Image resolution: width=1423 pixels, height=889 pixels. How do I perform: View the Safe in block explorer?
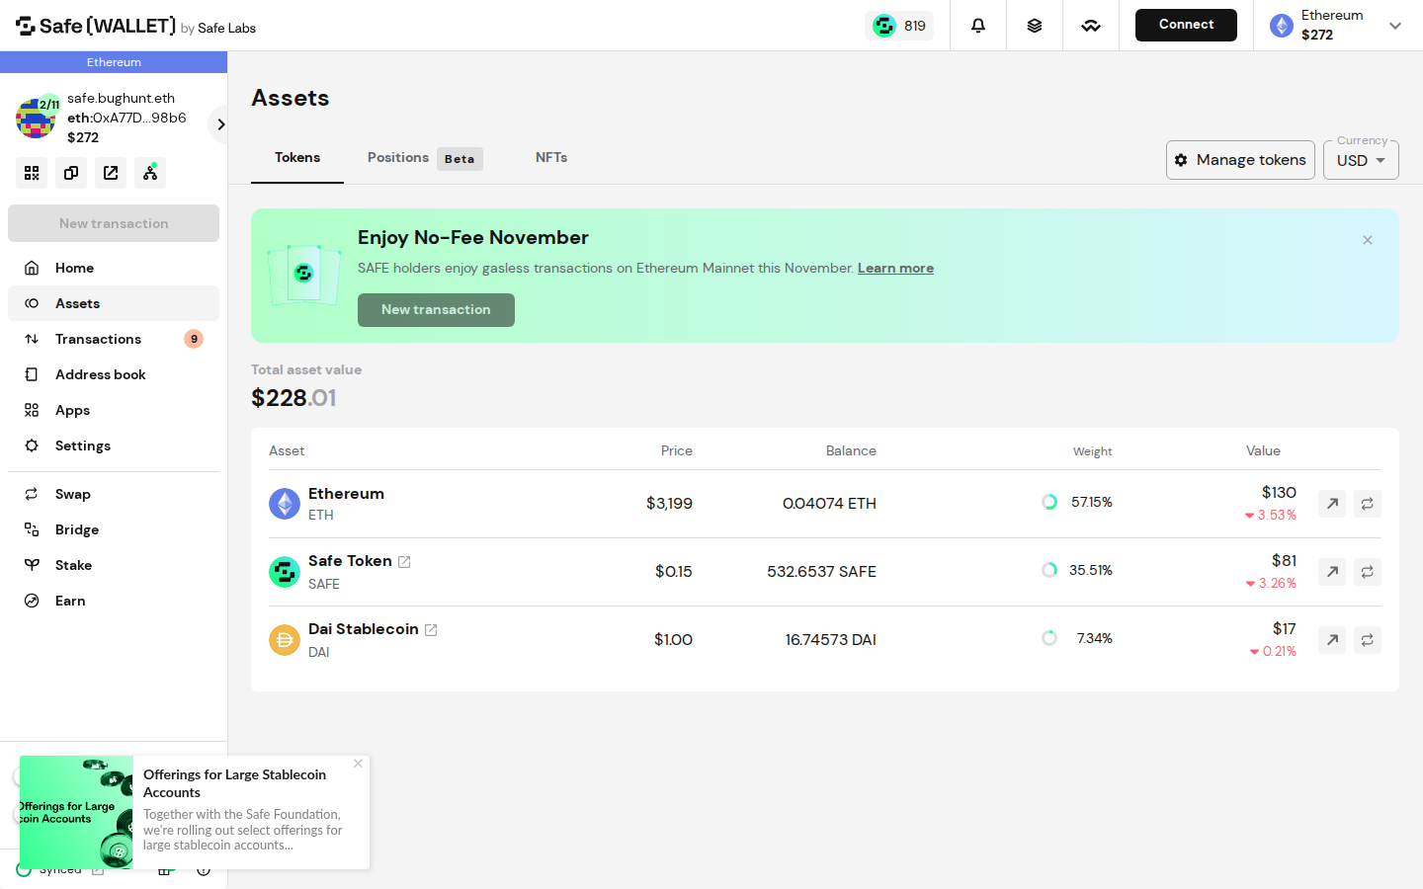pos(111,173)
